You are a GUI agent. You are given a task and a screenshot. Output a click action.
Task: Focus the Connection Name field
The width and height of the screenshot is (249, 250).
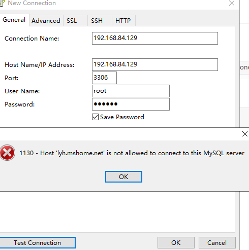pos(155,38)
